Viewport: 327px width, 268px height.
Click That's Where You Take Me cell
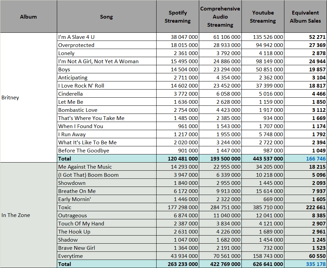107,118
